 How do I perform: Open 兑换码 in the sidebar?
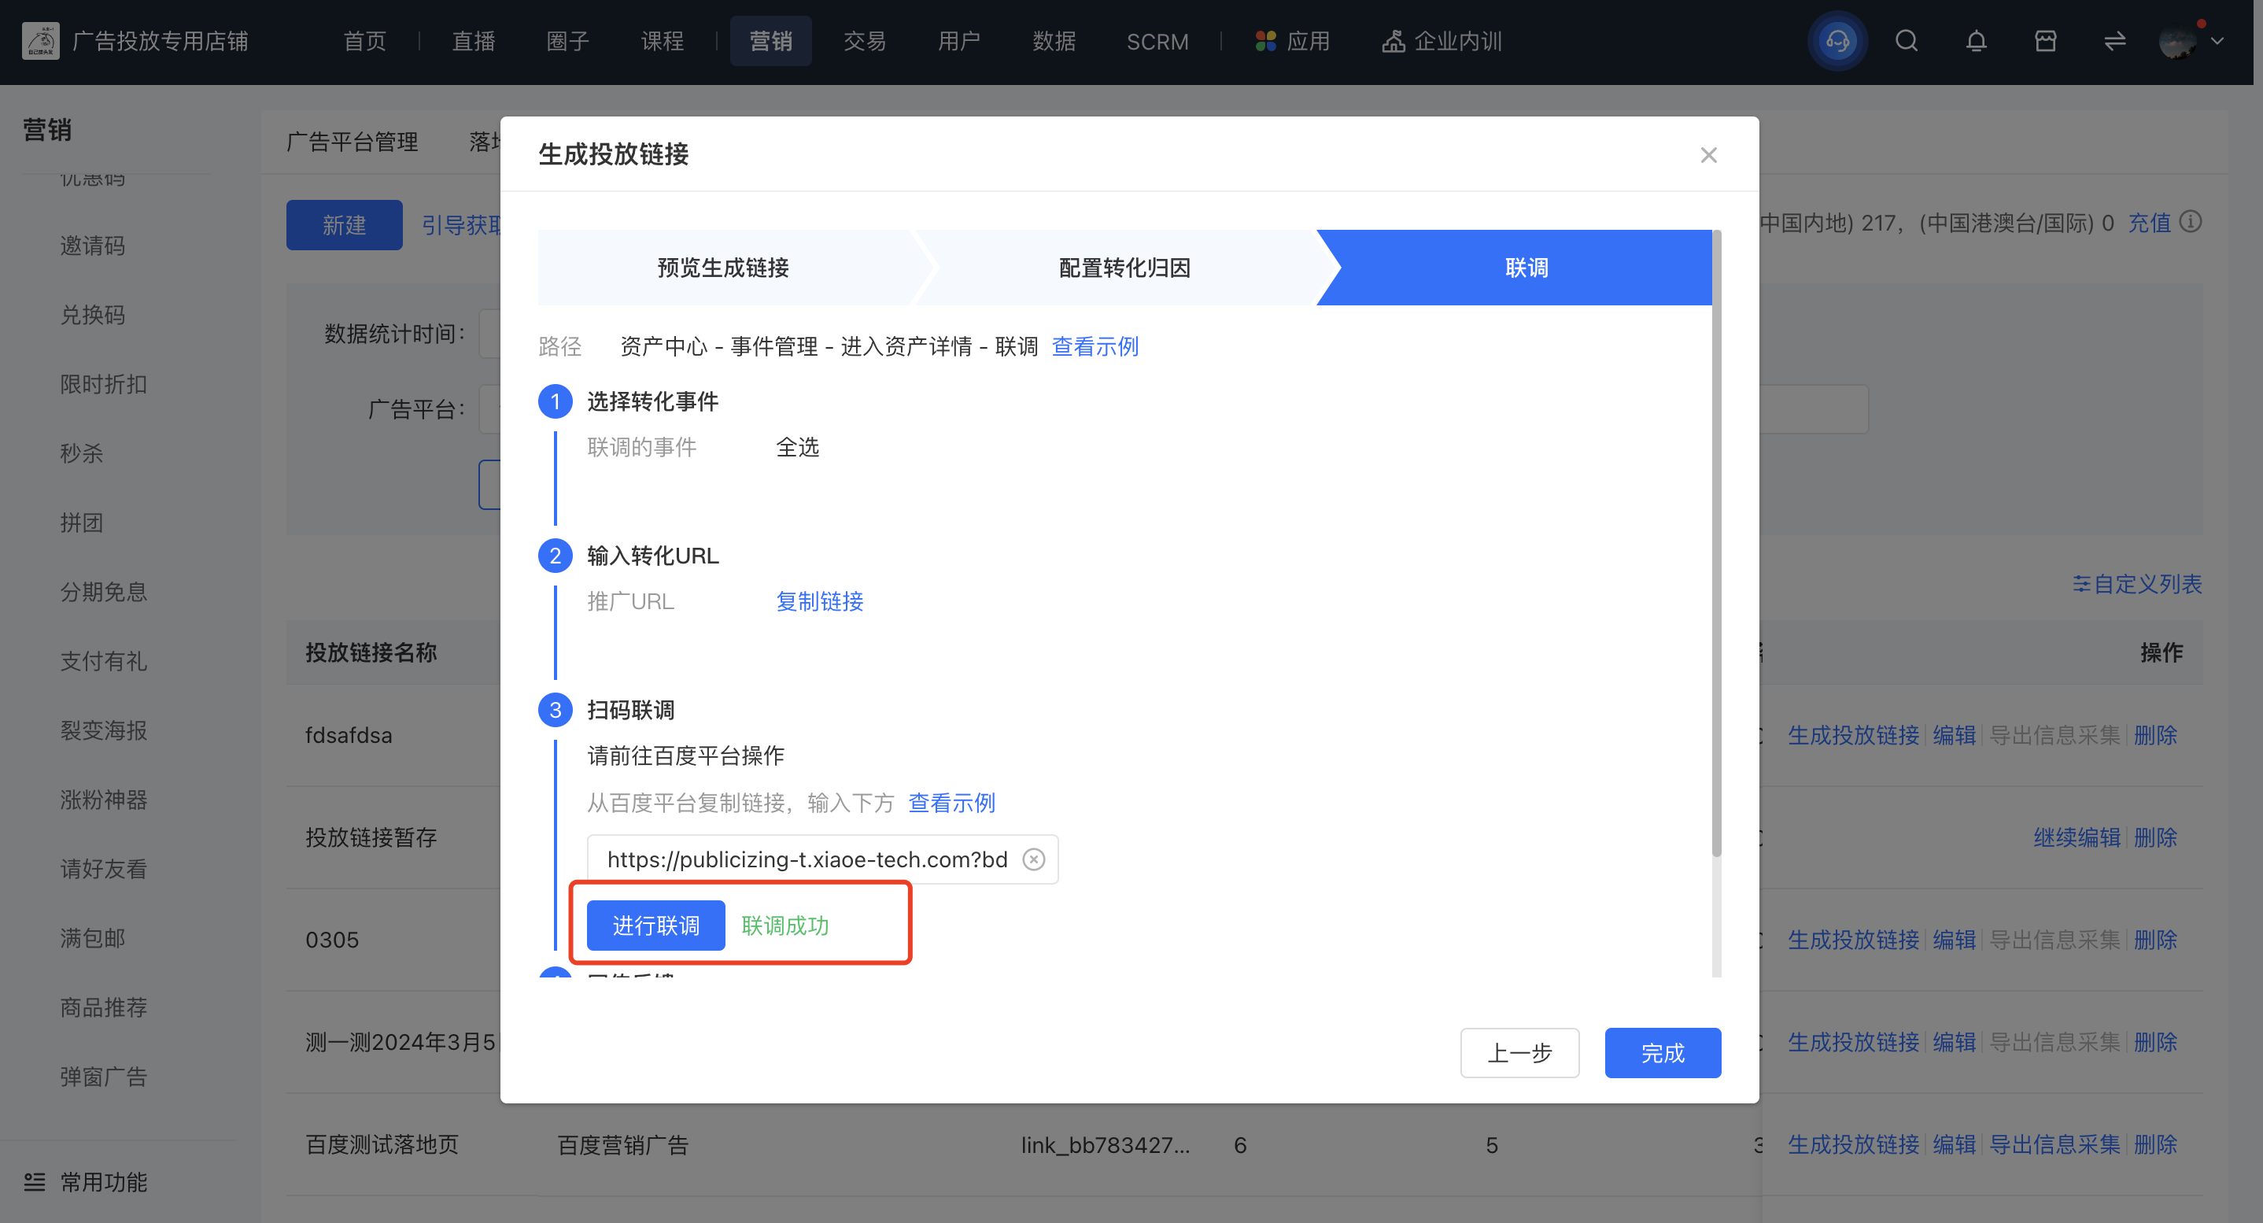(92, 315)
